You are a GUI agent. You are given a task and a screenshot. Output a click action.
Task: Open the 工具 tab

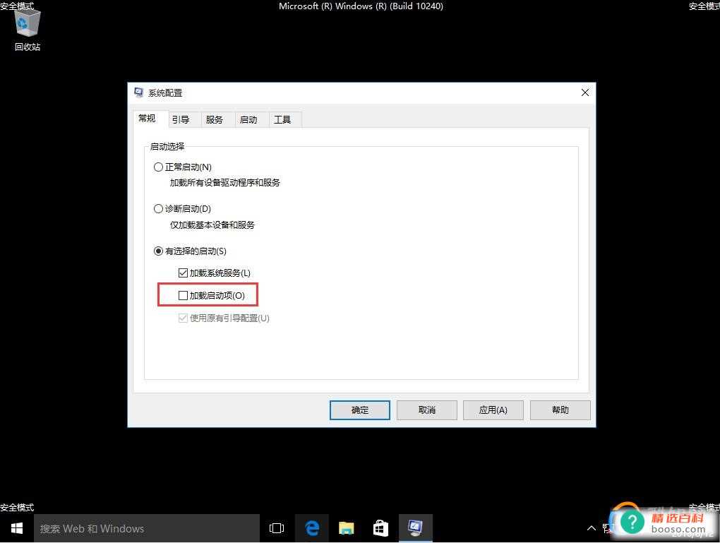pyautogui.click(x=282, y=119)
